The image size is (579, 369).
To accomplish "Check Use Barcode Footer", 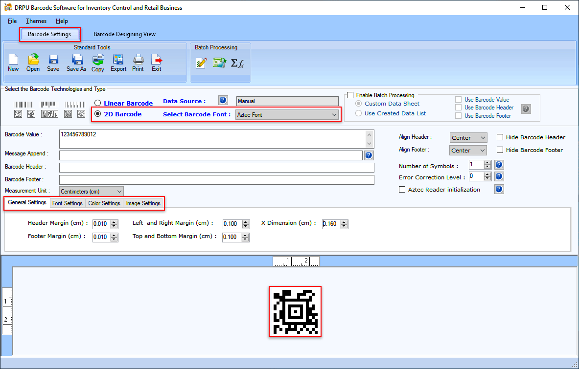I will 458,116.
